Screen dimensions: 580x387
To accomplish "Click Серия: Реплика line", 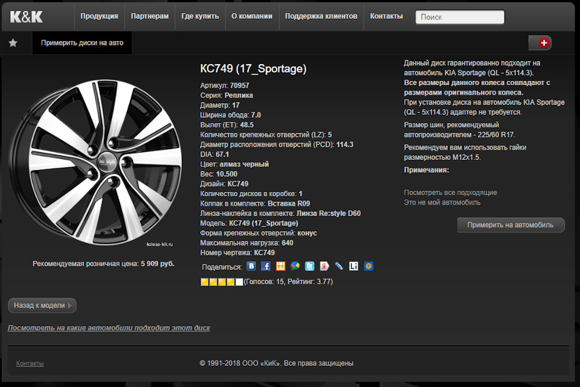I will 227,95.
